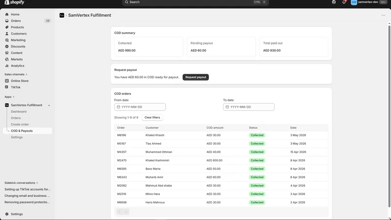
Task: Click the COD amount column header
Action: tap(215, 128)
